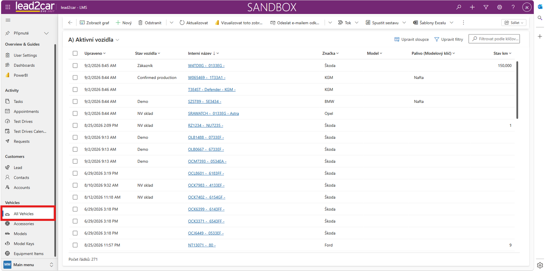This screenshot has width=546, height=271.
Task: Open the Main menu area switcher
Action: (29, 265)
